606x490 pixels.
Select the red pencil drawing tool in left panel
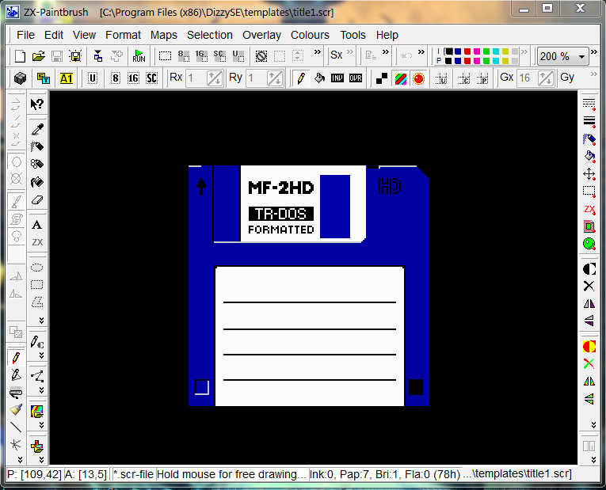(x=16, y=358)
